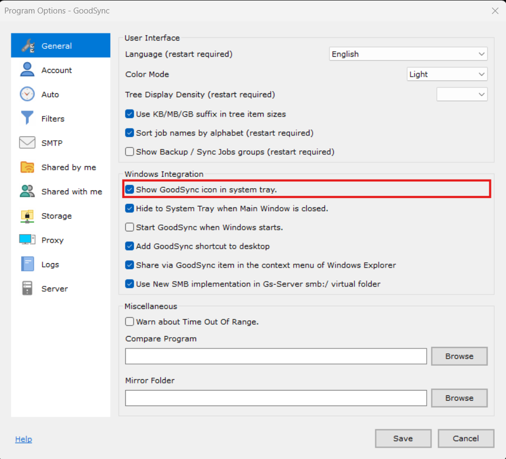This screenshot has height=459, width=506.
Task: Click the Save button
Action: click(x=403, y=439)
